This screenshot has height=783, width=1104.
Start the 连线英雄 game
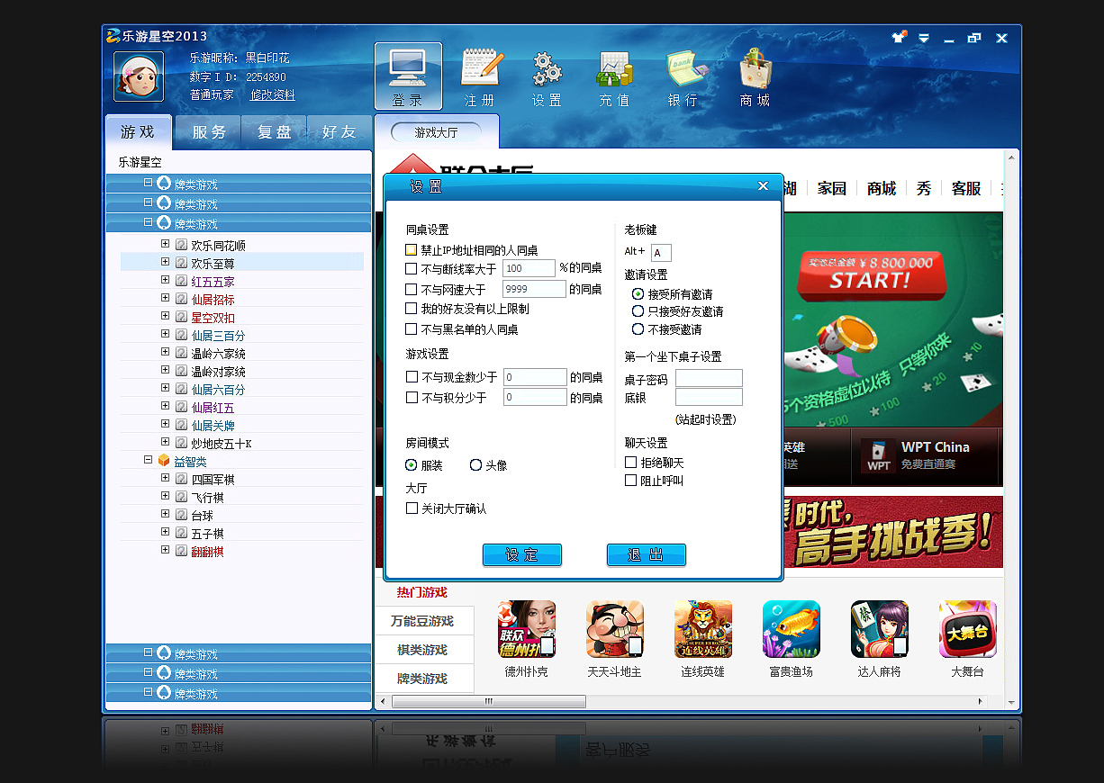point(702,630)
